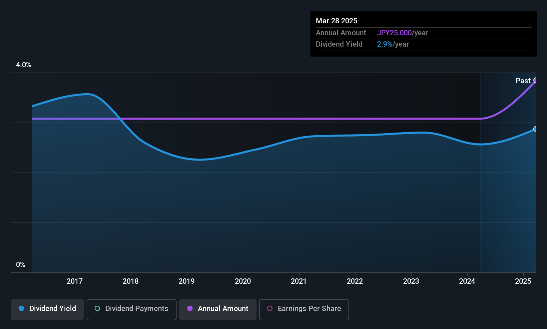Click the pink Earnings Per Share circle icon
The height and width of the screenshot is (329, 547).
point(270,308)
